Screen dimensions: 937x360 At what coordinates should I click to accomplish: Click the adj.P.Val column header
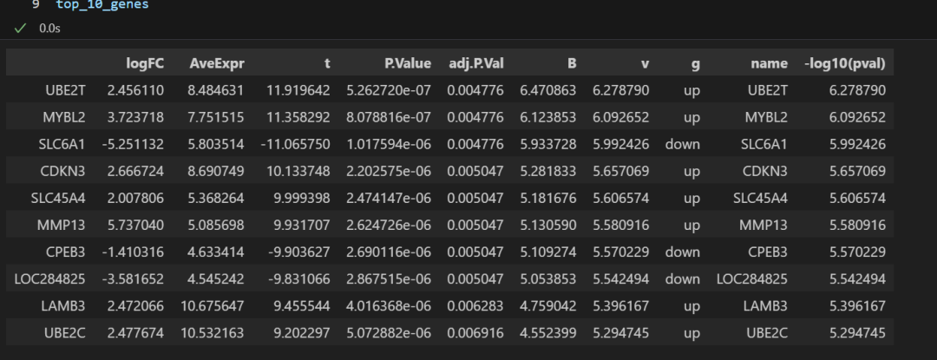click(476, 63)
